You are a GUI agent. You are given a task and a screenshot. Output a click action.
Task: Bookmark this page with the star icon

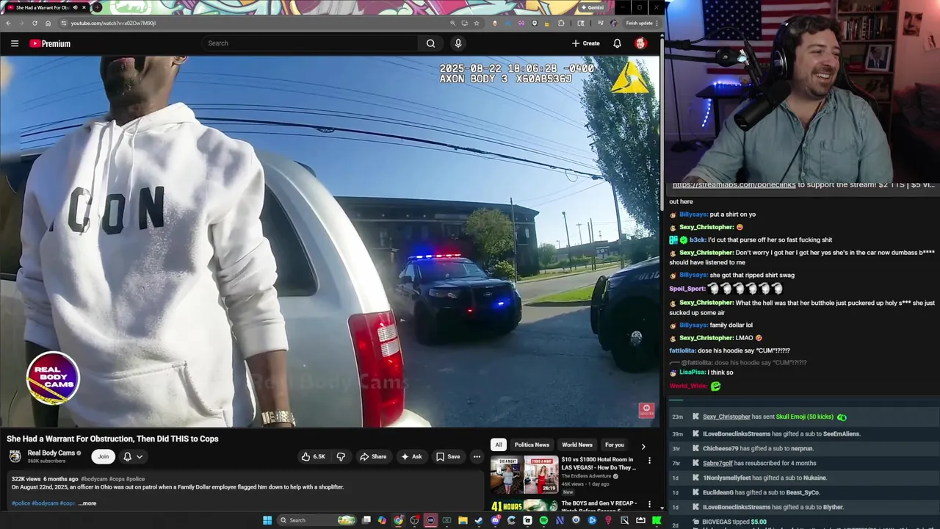[476, 23]
